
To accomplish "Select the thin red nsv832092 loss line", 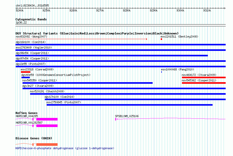I will click(81, 39).
